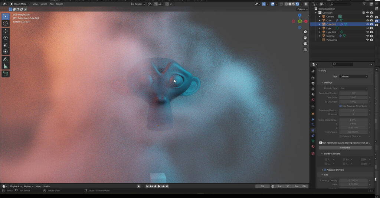Screen dimensions: 380x198
Task: Hide Cube using its eye icon
Action: pyautogui.click(x=367, y=20)
